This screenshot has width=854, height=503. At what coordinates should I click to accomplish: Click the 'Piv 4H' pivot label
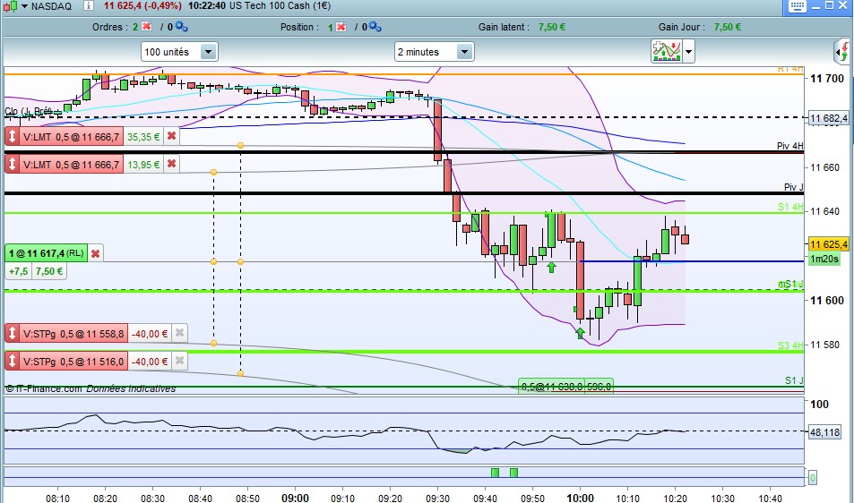tap(789, 146)
